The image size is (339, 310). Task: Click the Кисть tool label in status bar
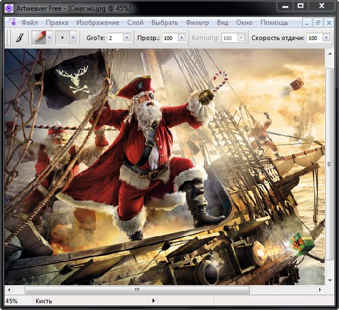click(x=44, y=301)
